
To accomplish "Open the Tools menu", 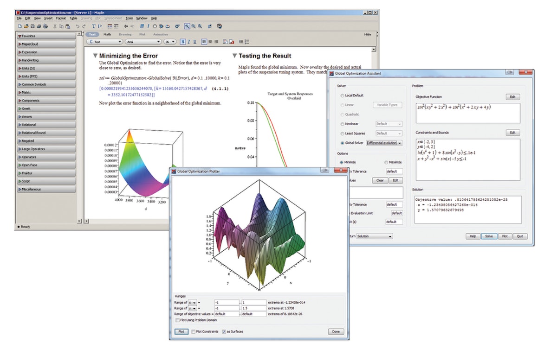I will (130, 19).
